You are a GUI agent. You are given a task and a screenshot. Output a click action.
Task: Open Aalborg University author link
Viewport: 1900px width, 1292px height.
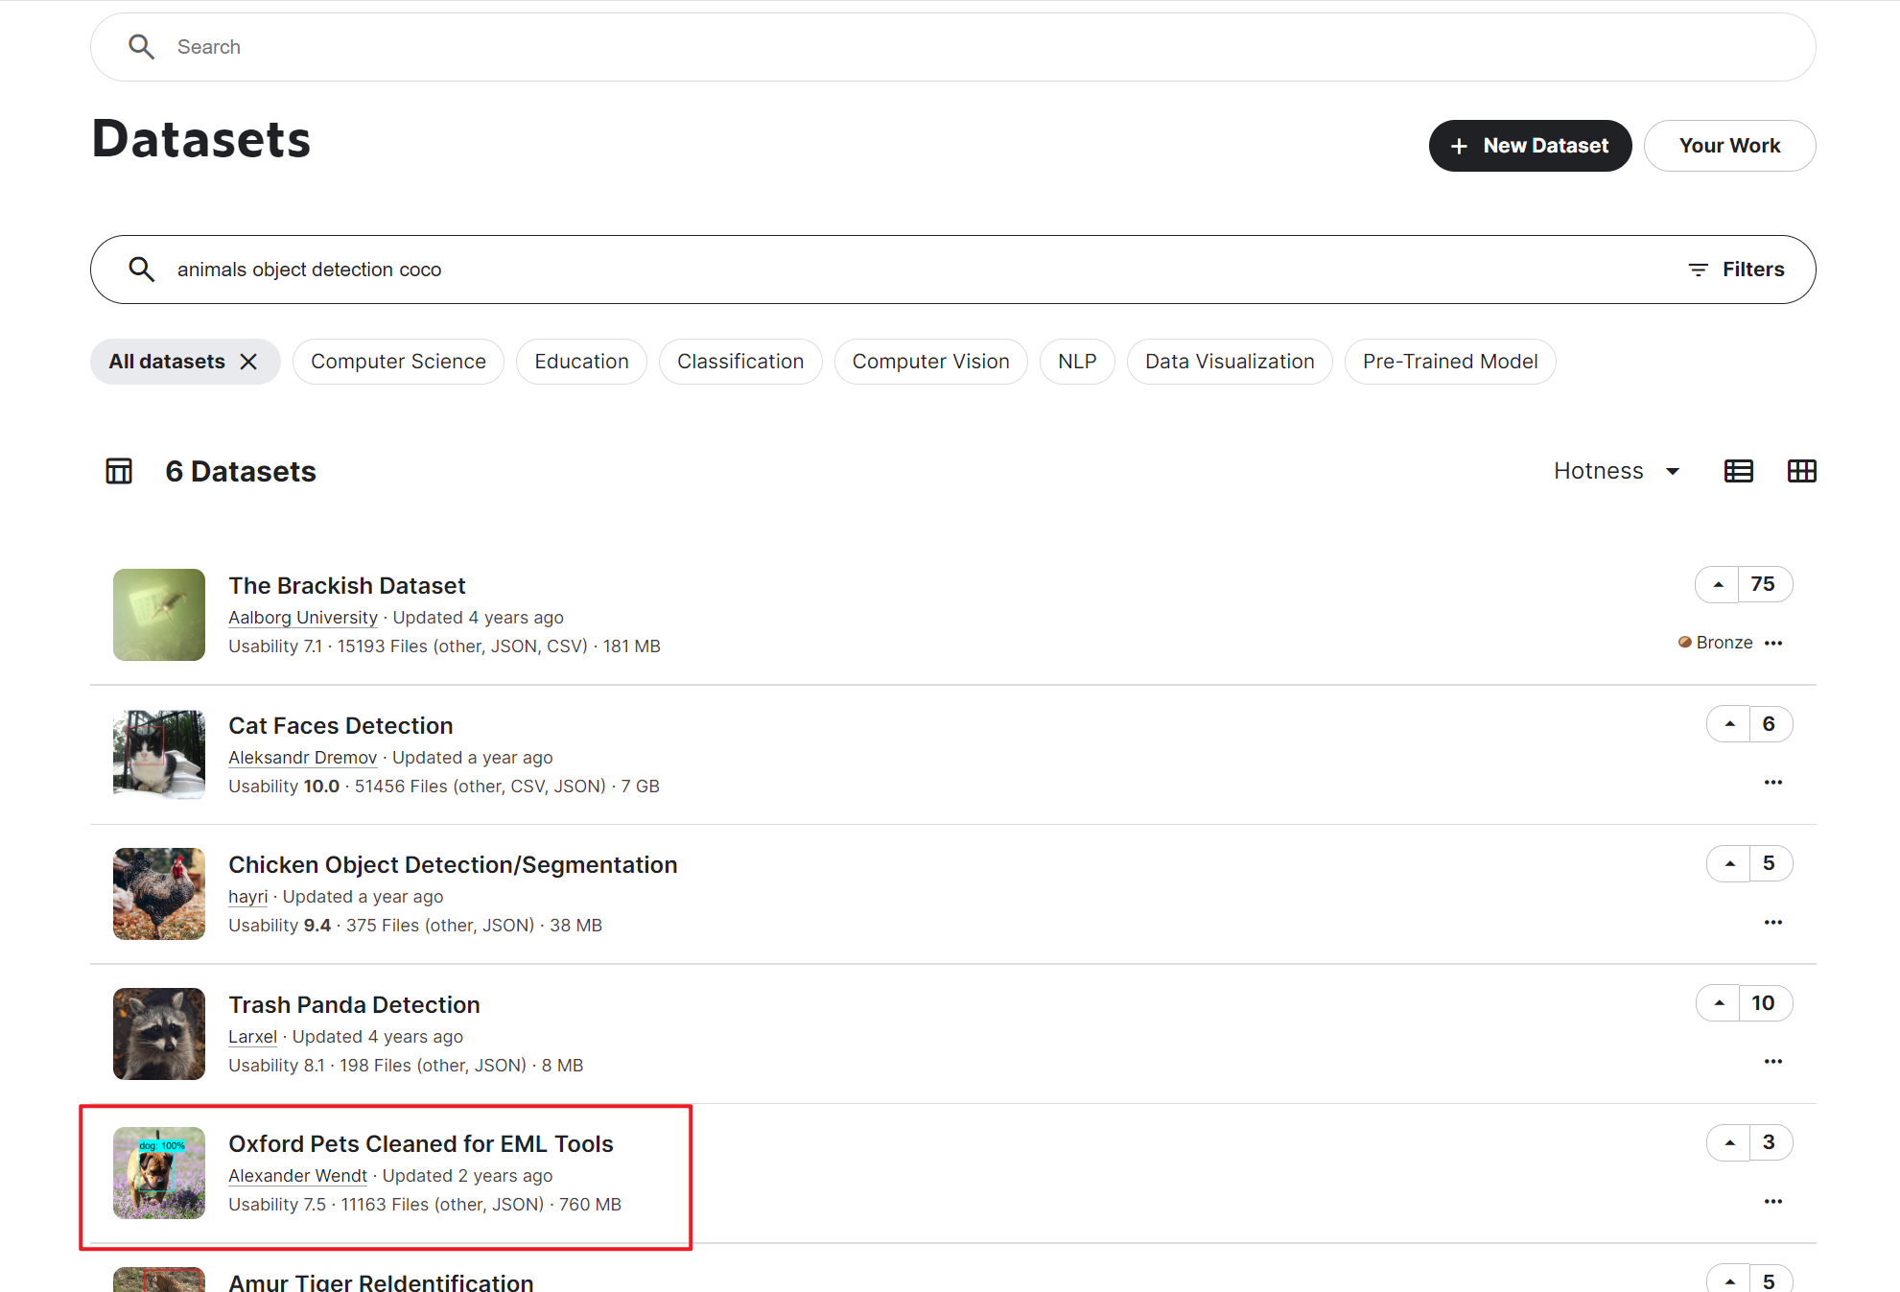pyautogui.click(x=302, y=618)
